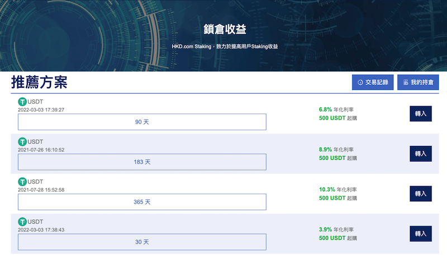Click 轉入 for the 90 天 USDT plan
Screen dimensions: 447x256
pos(421,113)
